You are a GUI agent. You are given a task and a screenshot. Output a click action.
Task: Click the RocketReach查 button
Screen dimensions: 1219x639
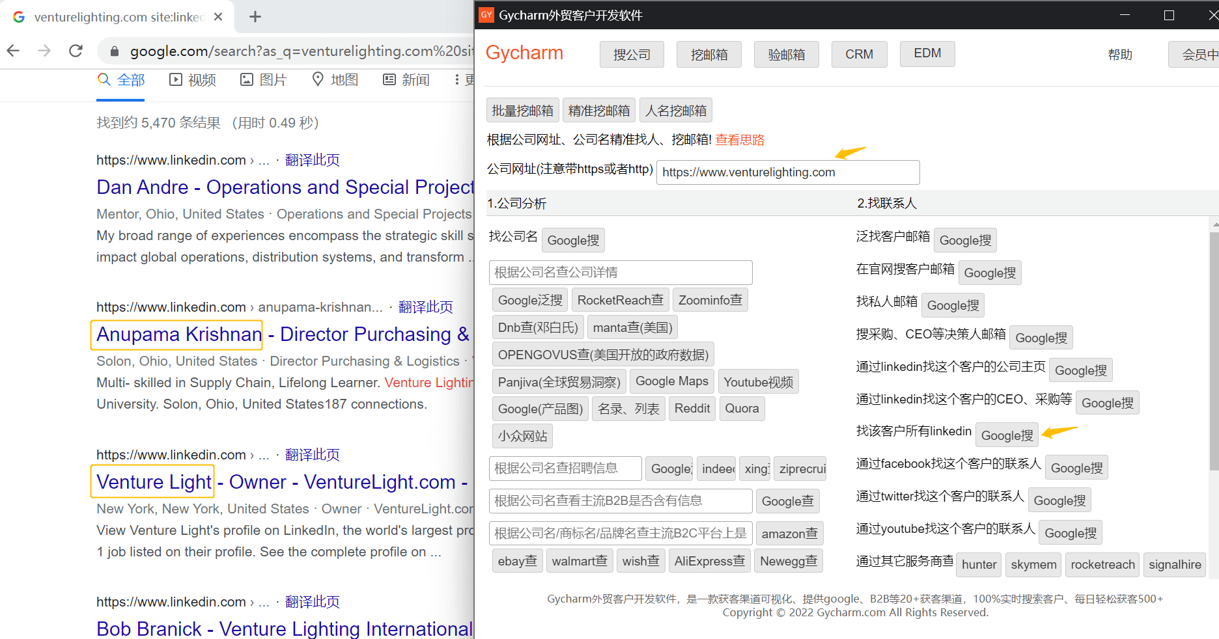(x=620, y=300)
